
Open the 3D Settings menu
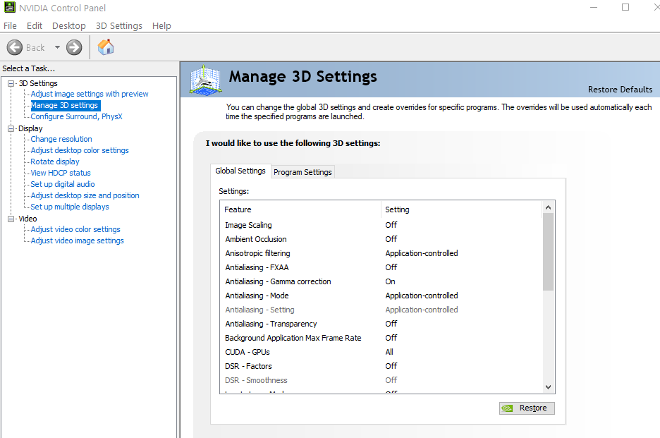119,25
